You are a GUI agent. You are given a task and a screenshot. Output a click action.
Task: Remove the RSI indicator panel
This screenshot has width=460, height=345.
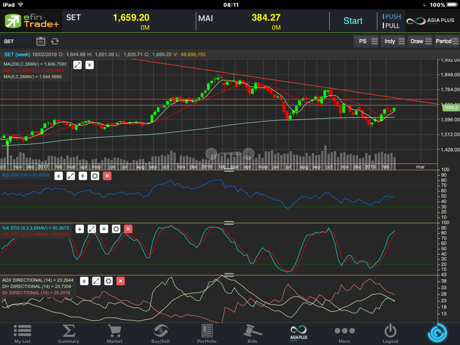107,176
